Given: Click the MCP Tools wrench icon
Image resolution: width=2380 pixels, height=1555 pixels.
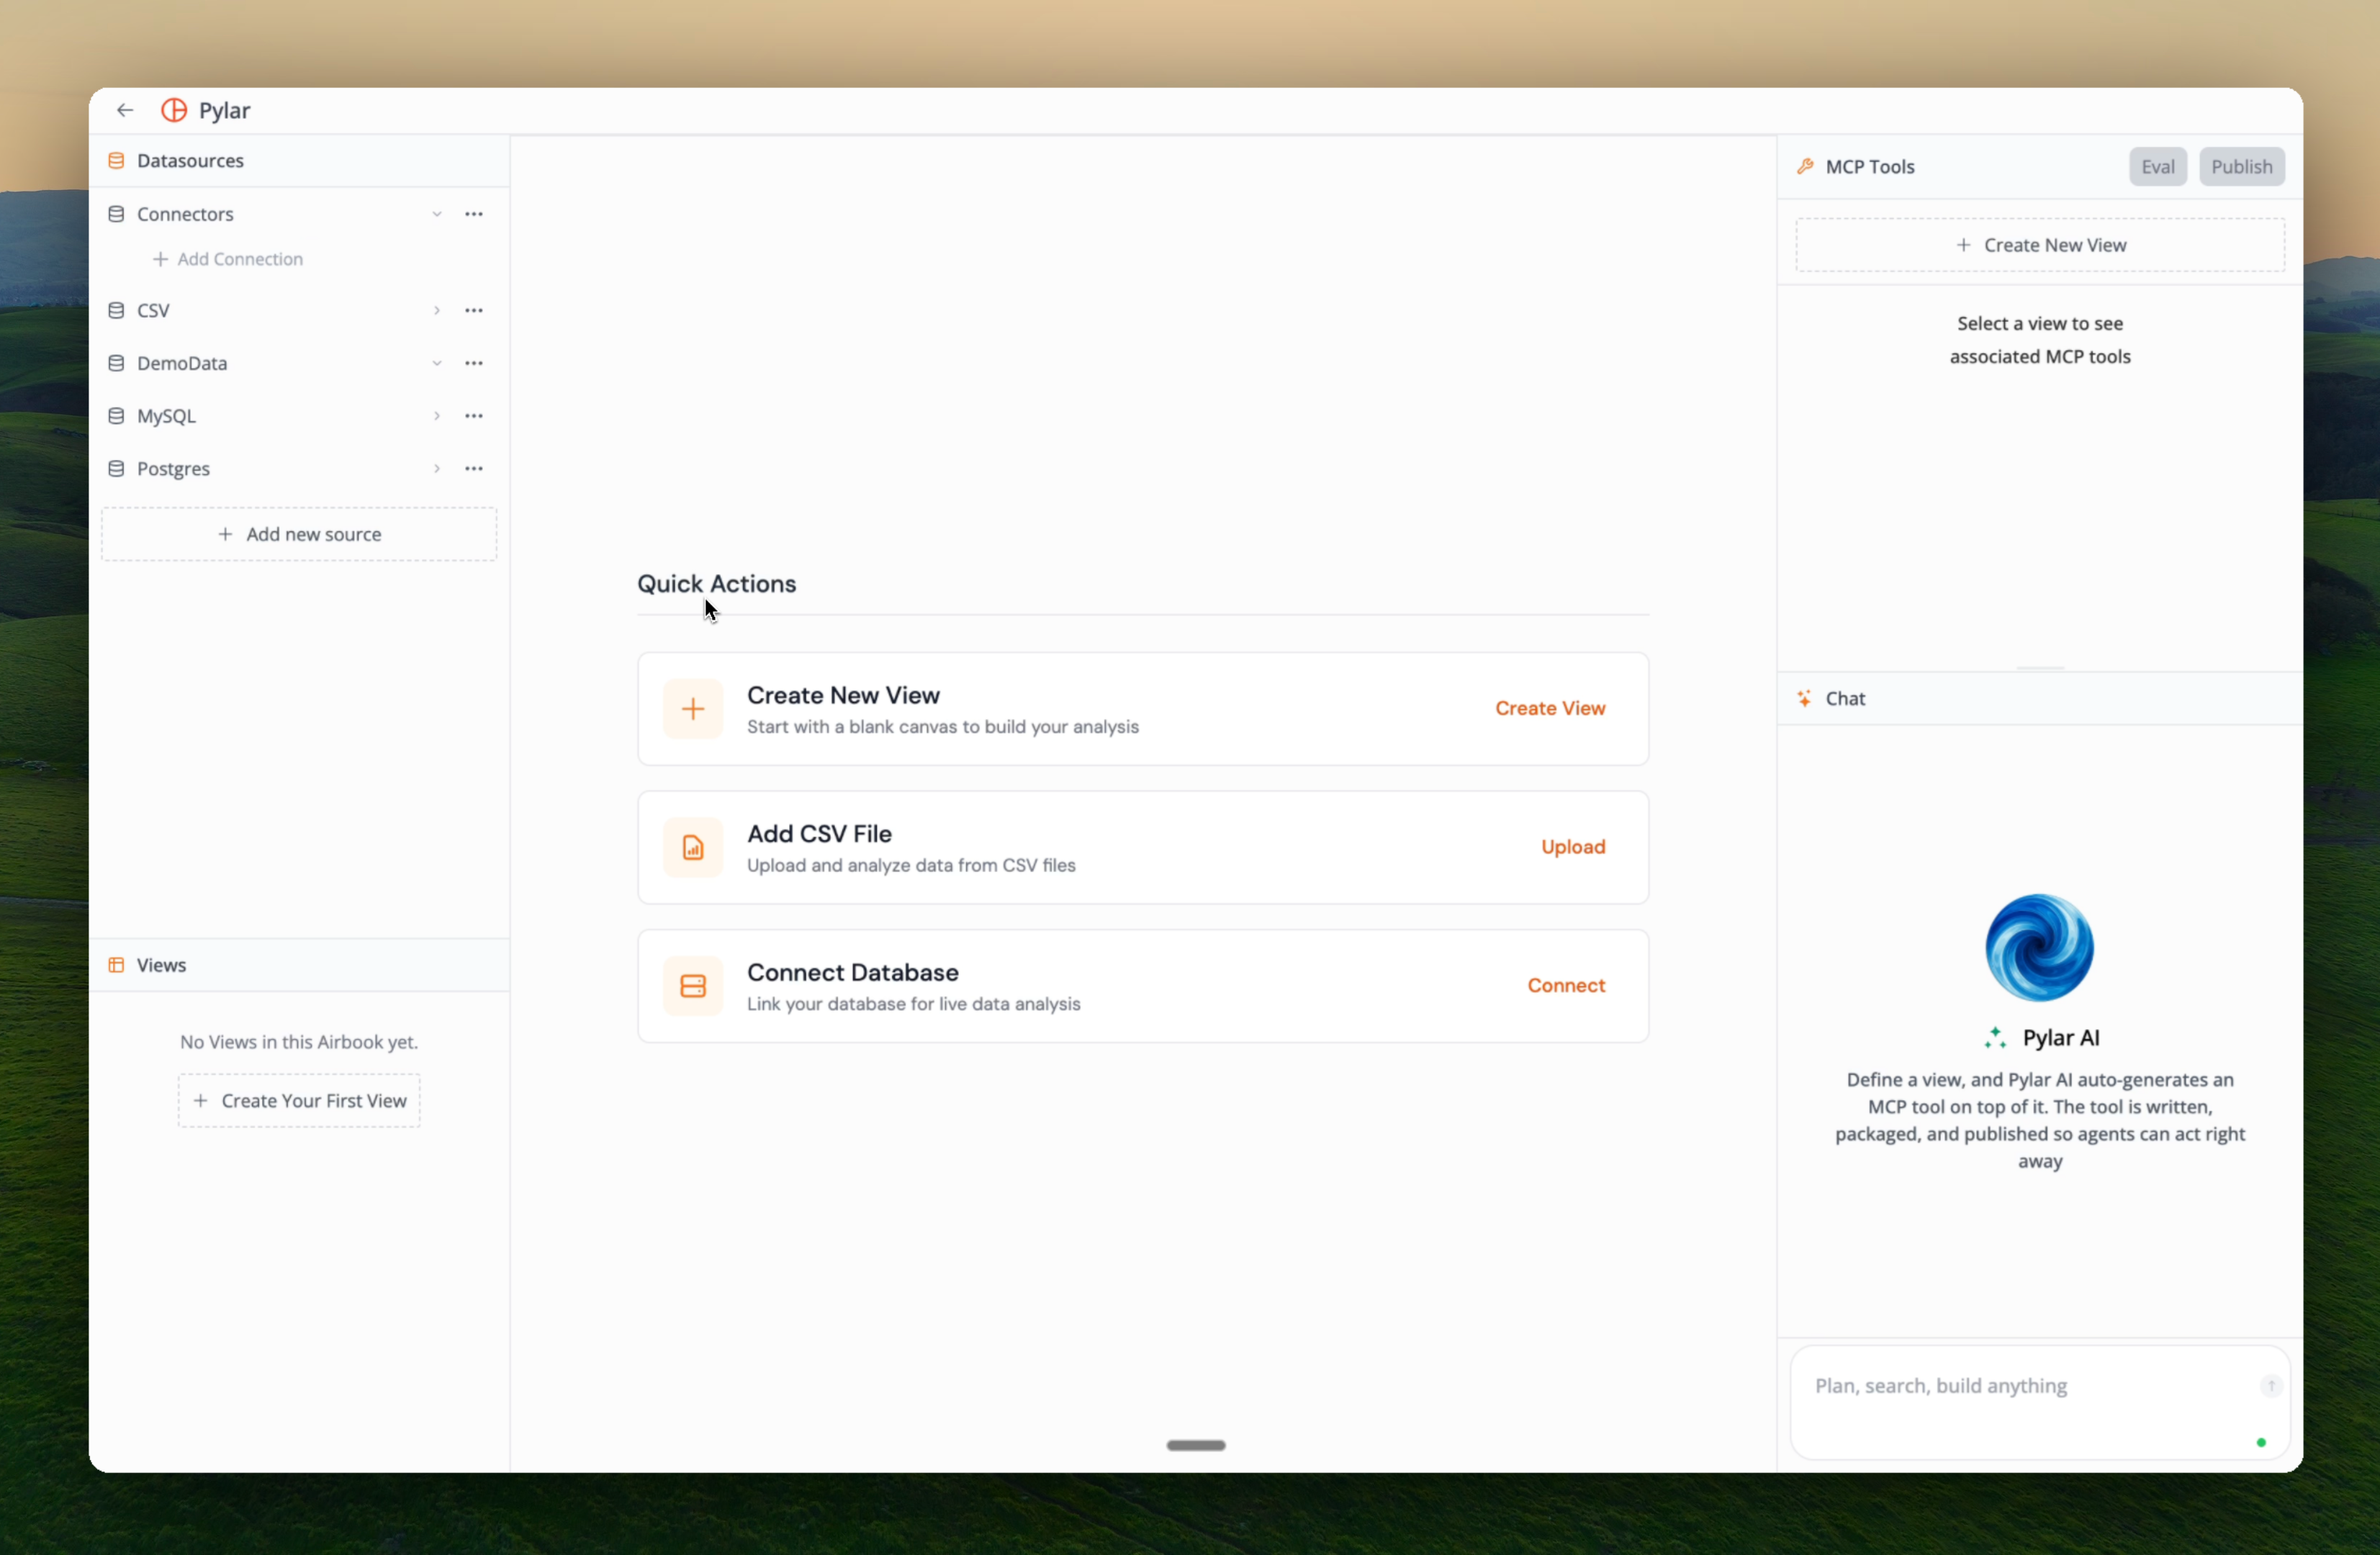Looking at the screenshot, I should (x=1806, y=166).
